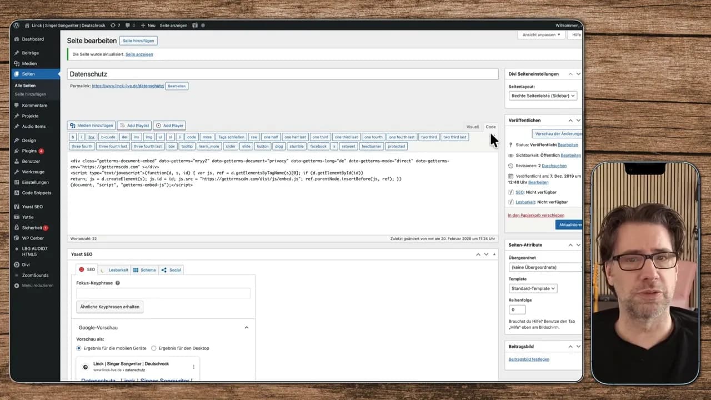Open Projekte in sidebar
Screen dimensions: 711x400
point(30,116)
